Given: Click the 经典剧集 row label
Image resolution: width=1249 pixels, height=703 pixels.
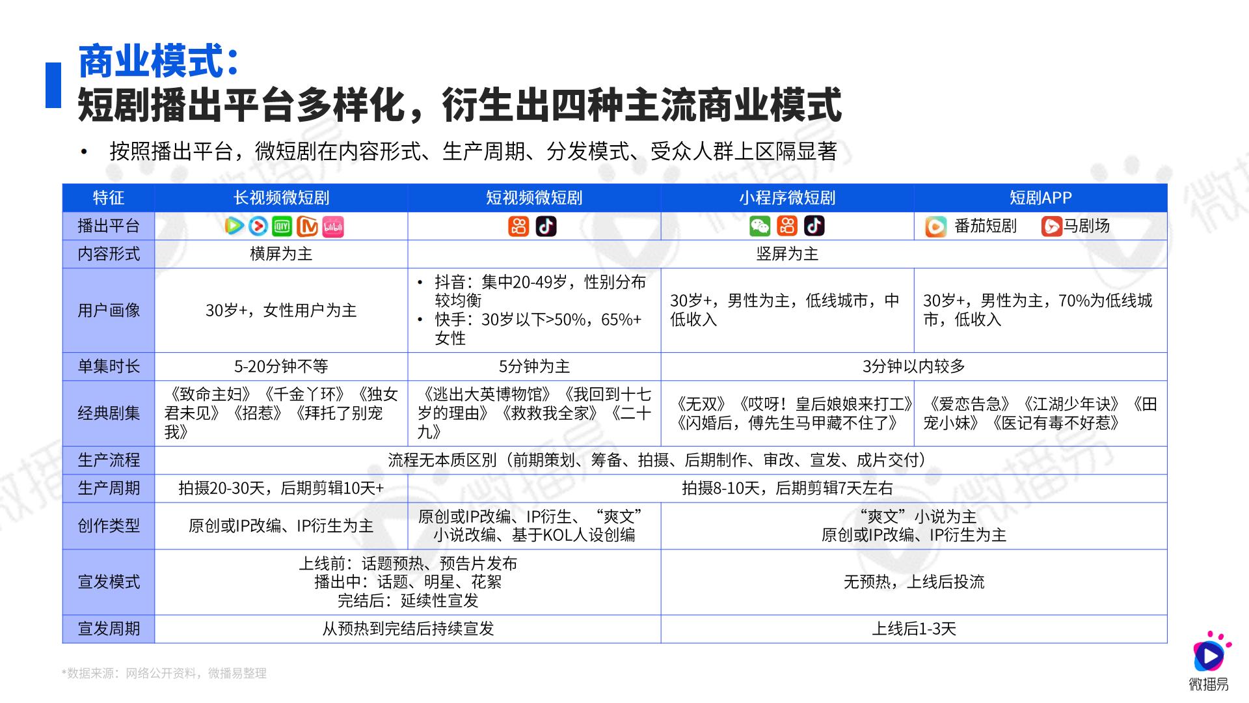Looking at the screenshot, I should [109, 413].
